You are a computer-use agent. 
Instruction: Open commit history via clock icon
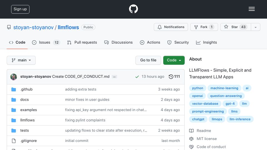[171, 77]
